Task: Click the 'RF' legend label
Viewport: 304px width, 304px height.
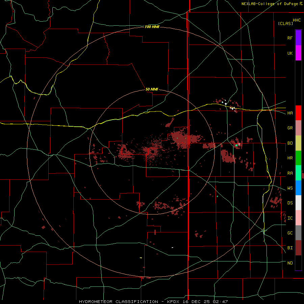Action: click(x=290, y=38)
